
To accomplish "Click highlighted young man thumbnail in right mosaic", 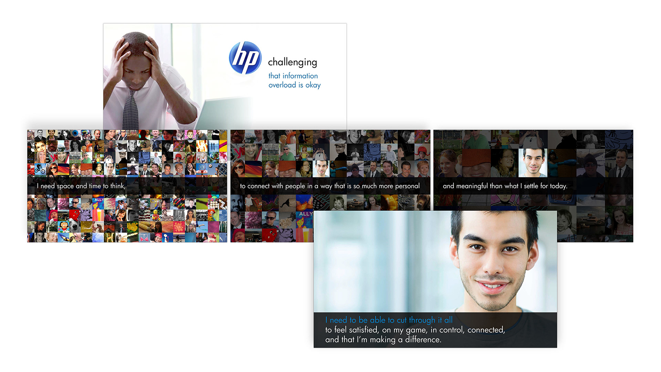I will [532, 162].
